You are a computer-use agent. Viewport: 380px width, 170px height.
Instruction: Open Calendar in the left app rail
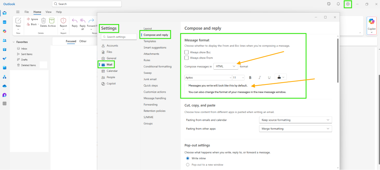(x=4, y=22)
